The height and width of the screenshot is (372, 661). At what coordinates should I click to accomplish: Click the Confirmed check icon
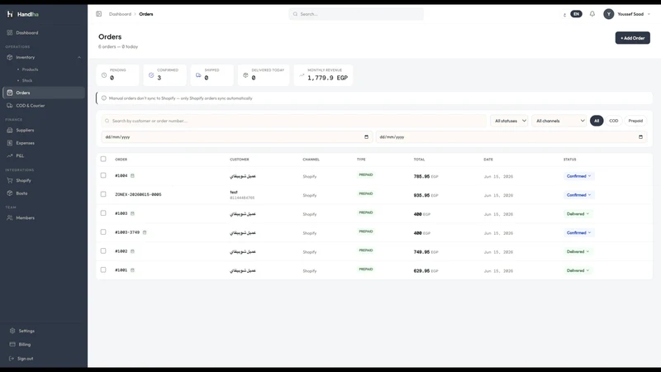(151, 75)
